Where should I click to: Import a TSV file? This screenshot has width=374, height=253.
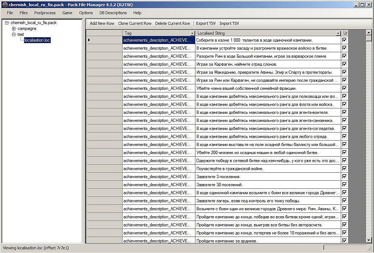[229, 23]
